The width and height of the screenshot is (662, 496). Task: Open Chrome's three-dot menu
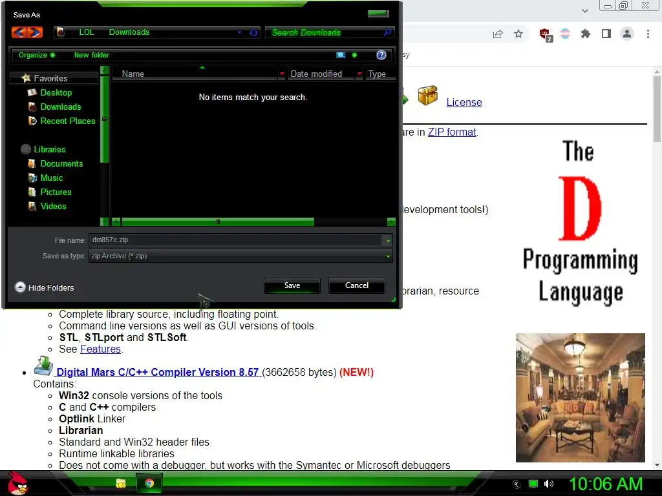(x=648, y=34)
